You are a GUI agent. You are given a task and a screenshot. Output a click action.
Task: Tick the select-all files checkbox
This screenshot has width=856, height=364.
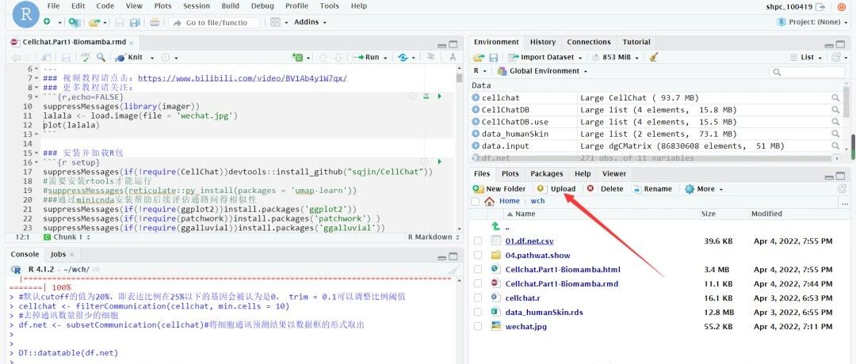(476, 202)
